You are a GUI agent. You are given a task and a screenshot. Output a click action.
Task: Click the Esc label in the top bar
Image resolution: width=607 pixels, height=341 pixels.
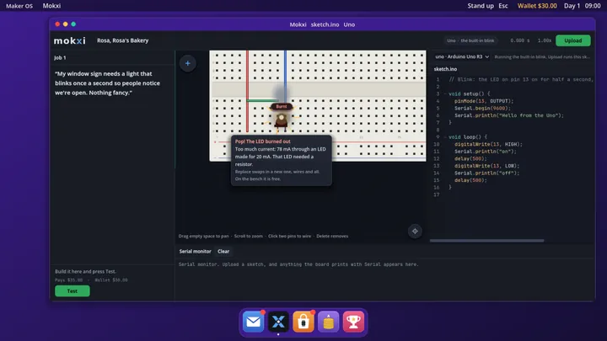[503, 6]
